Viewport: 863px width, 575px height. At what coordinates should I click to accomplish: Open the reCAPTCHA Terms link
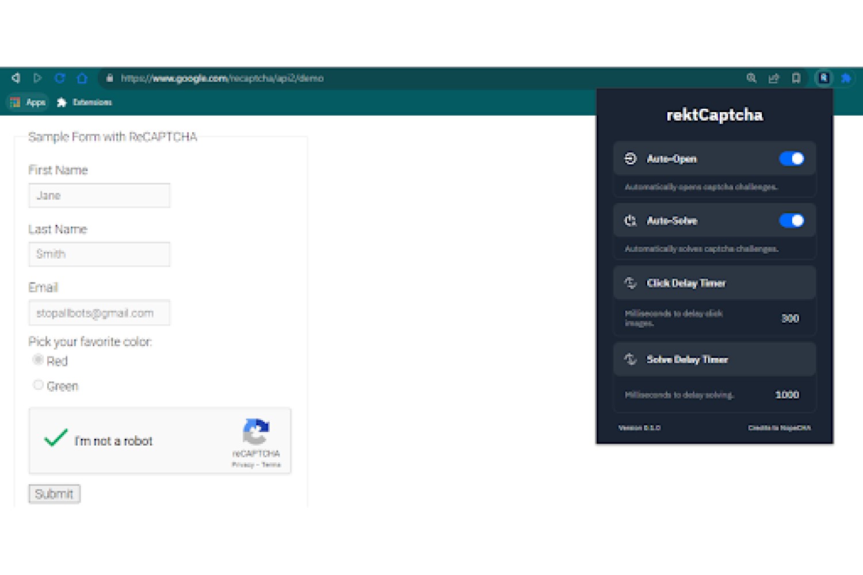(271, 465)
